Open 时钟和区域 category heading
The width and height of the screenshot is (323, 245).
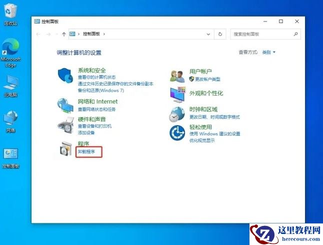[203, 109]
